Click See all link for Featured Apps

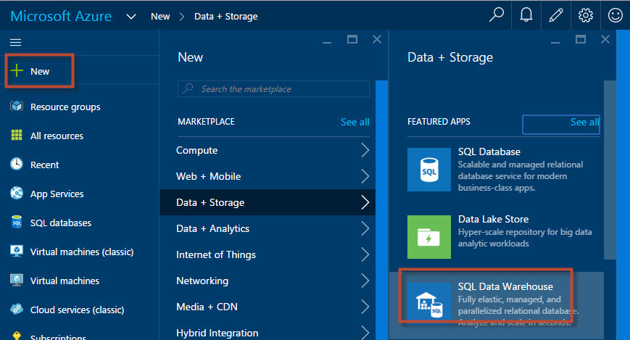(584, 122)
